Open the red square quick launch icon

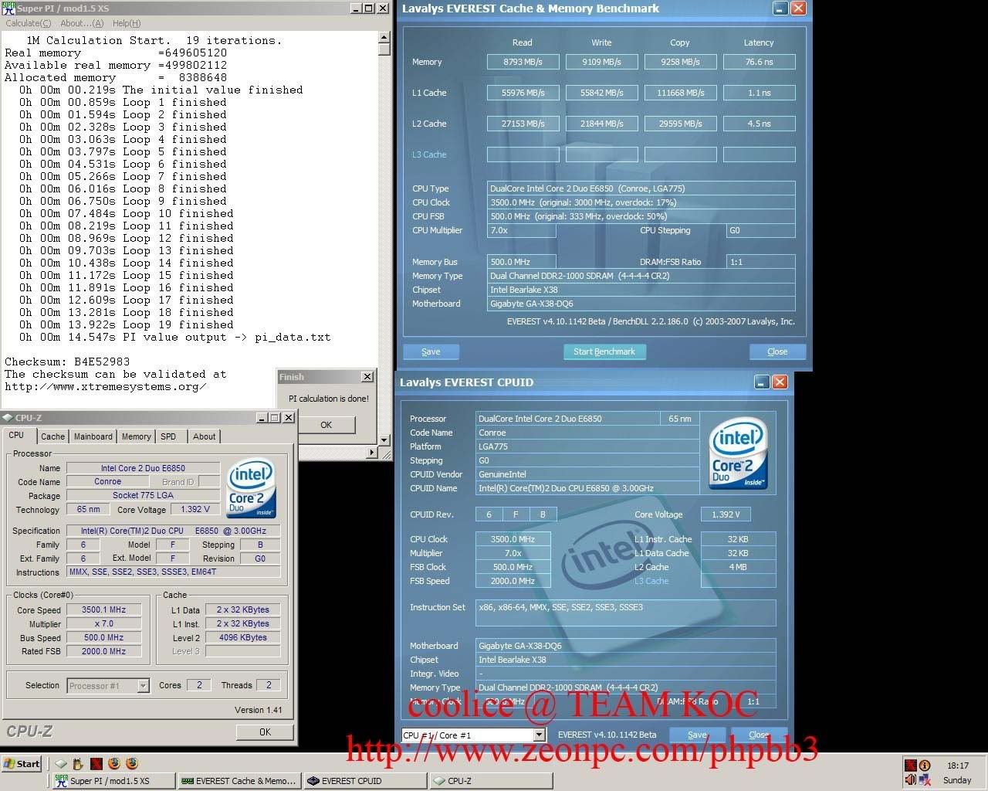96,764
